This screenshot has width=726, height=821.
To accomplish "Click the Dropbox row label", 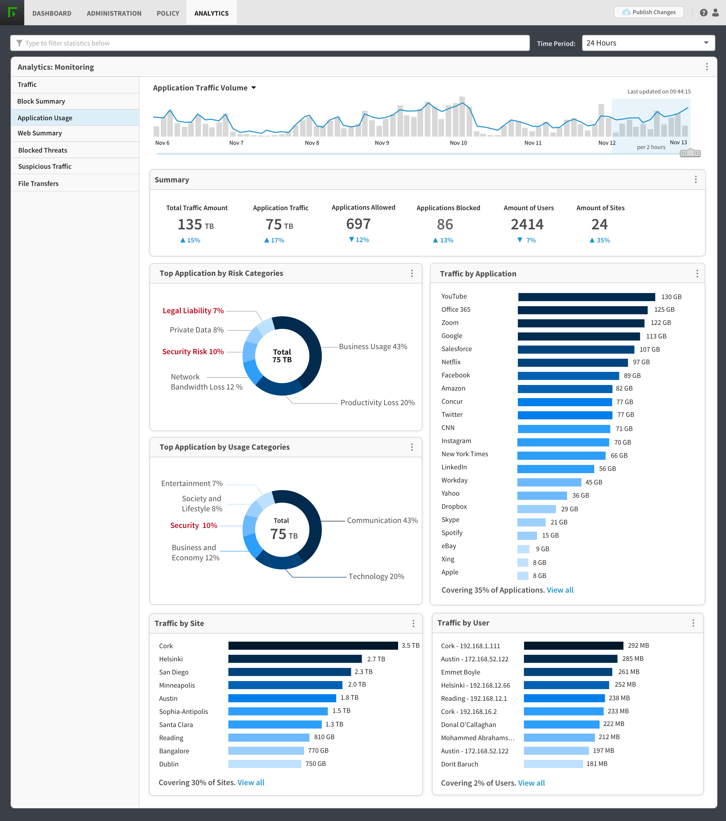I will click(454, 506).
